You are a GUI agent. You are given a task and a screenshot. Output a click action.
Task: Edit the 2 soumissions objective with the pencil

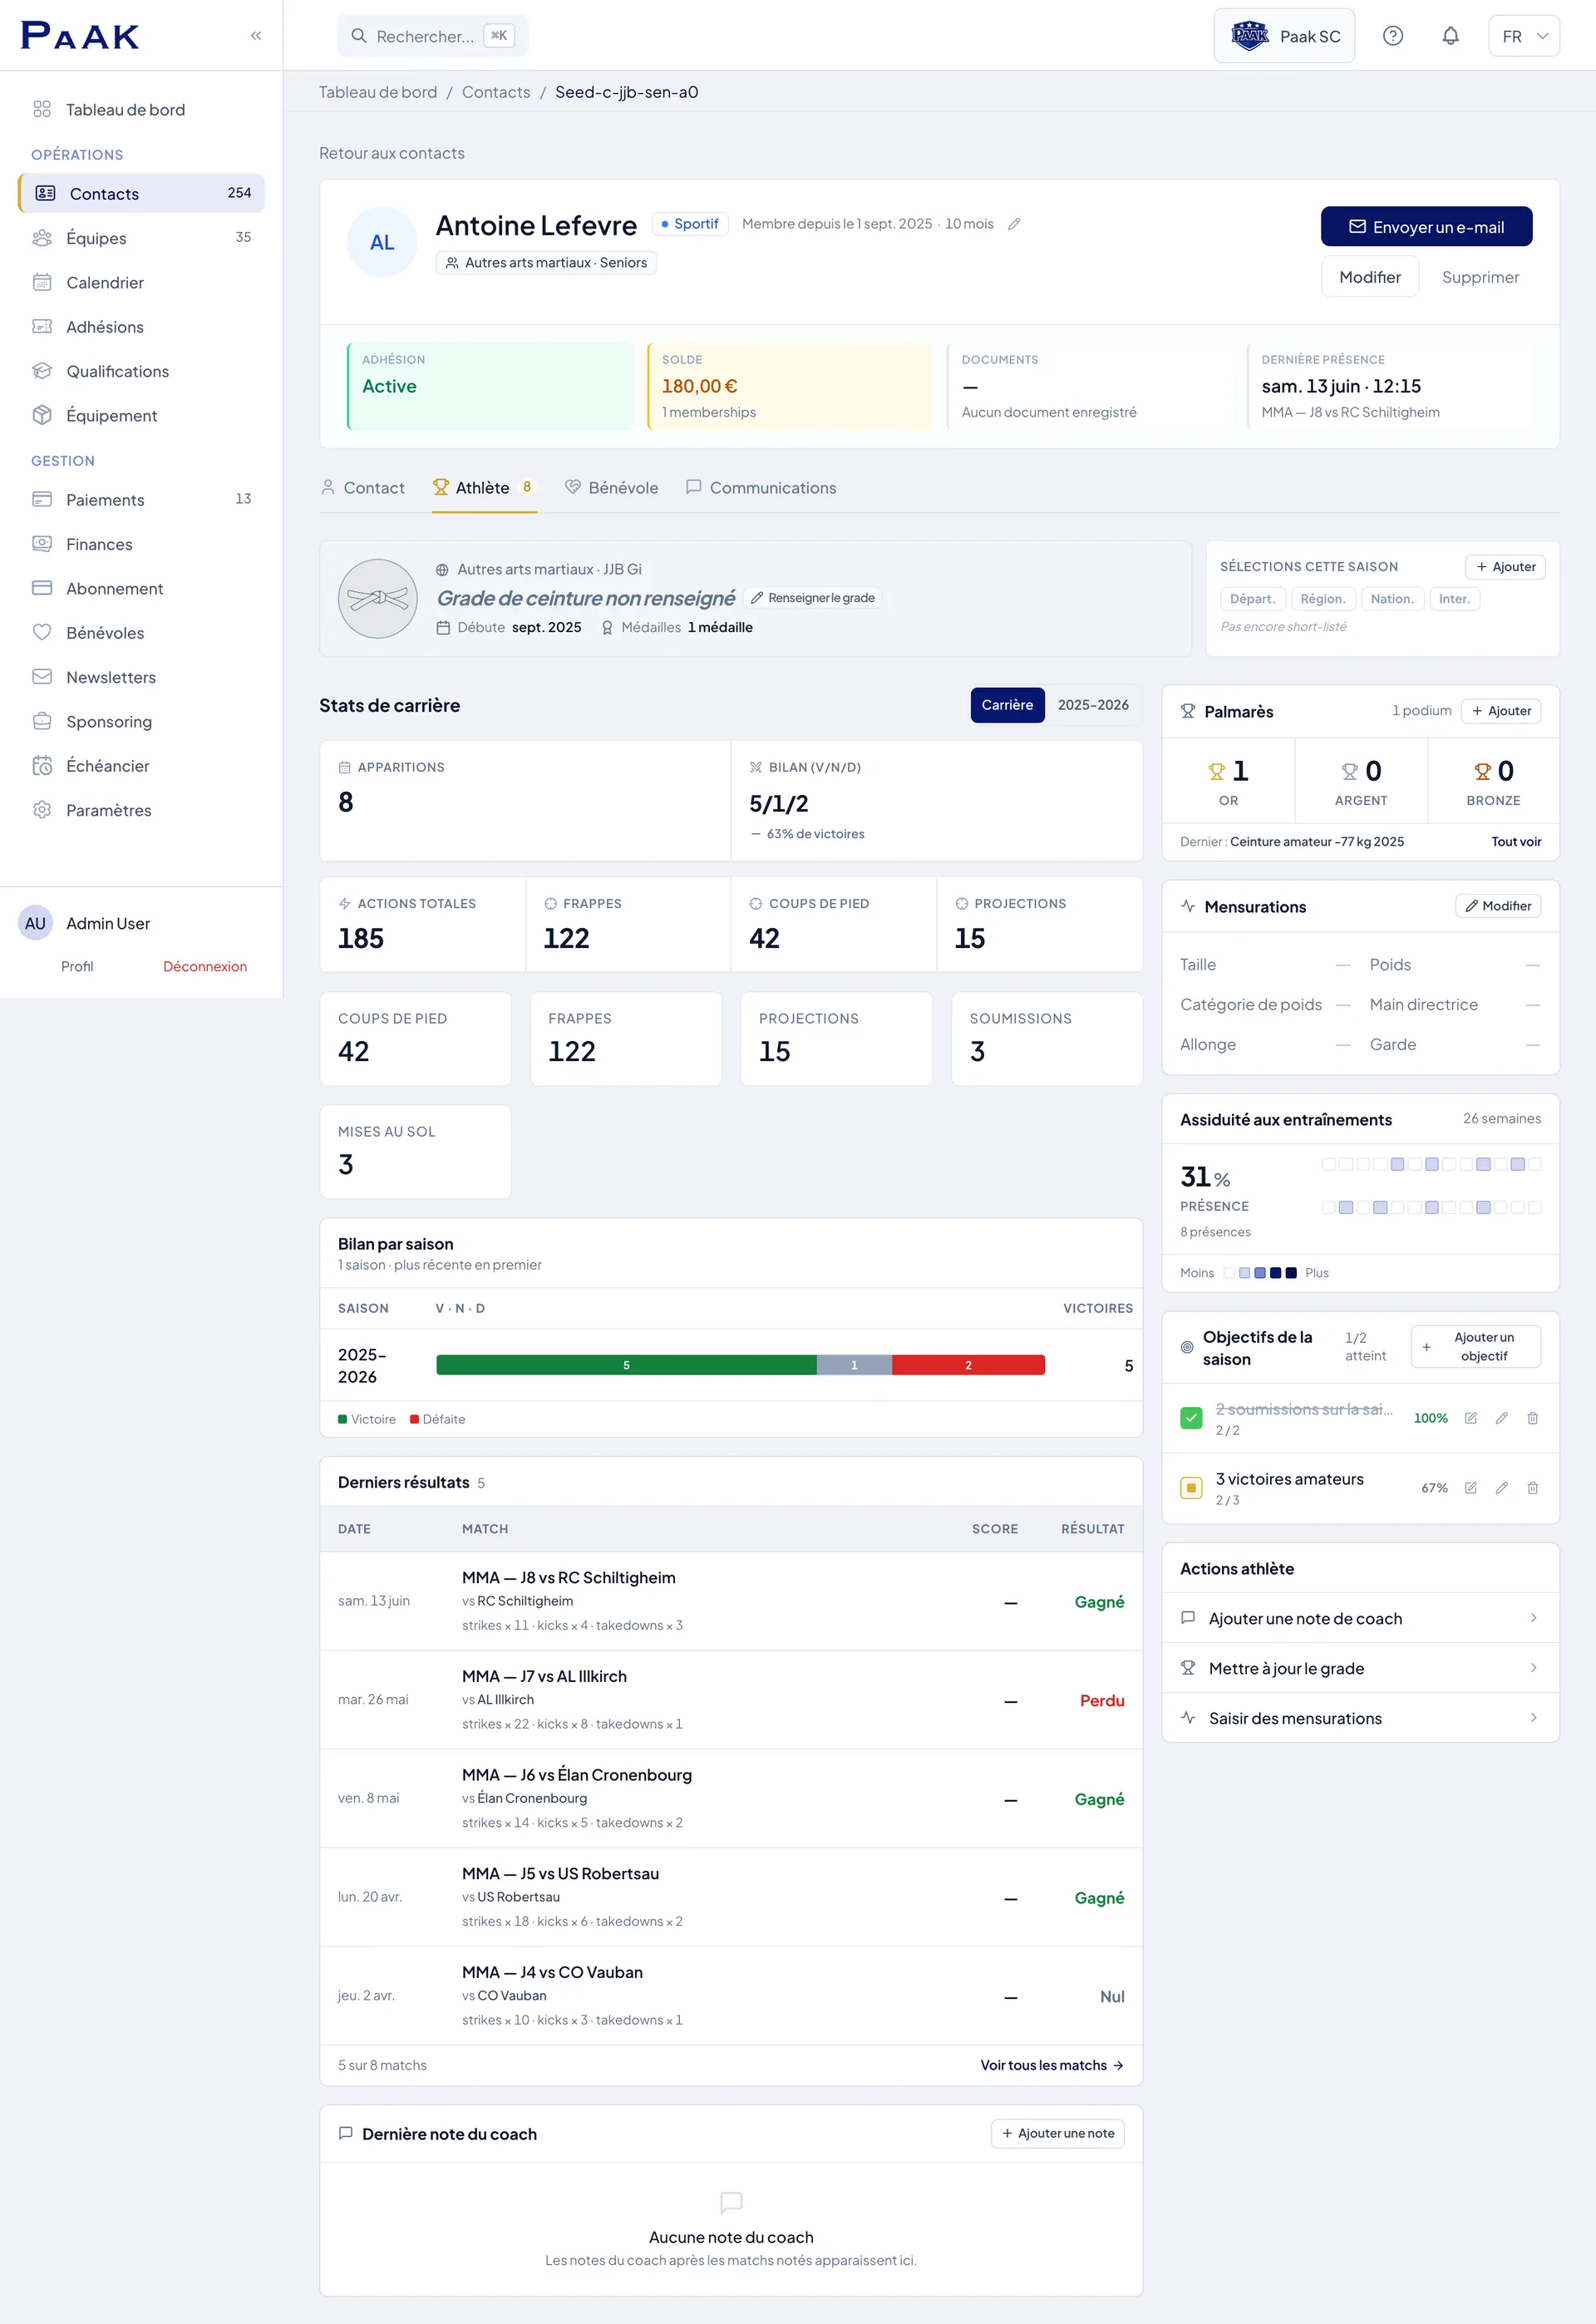tap(1501, 1418)
